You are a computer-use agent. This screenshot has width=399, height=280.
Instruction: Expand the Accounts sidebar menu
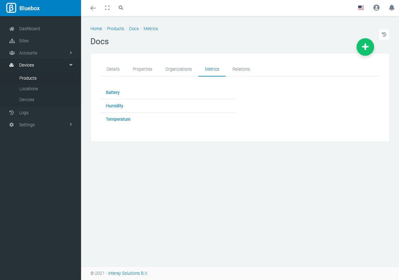[x=41, y=53]
